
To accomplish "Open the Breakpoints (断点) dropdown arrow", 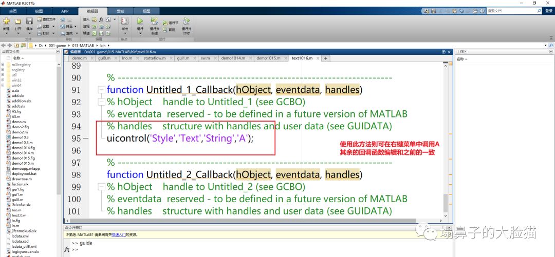I will pos(124,33).
